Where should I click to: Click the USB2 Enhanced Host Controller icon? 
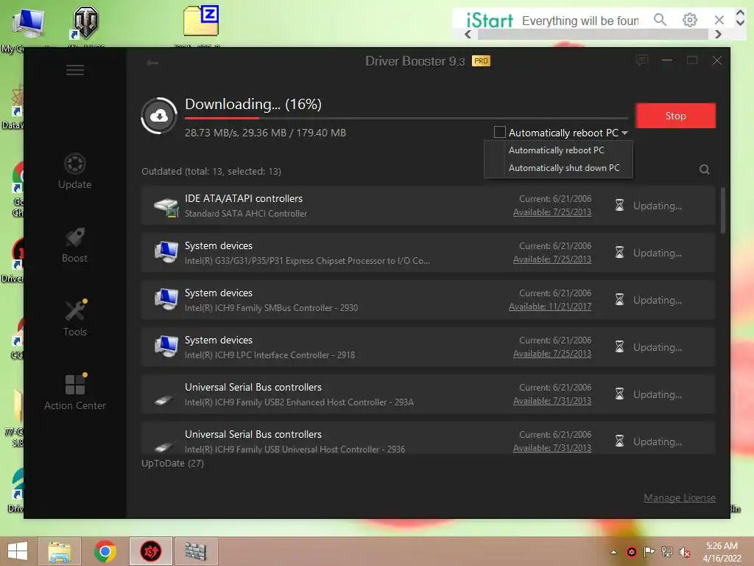(x=164, y=399)
